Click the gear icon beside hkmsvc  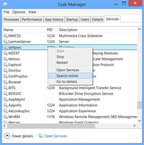[x=5, y=59]
